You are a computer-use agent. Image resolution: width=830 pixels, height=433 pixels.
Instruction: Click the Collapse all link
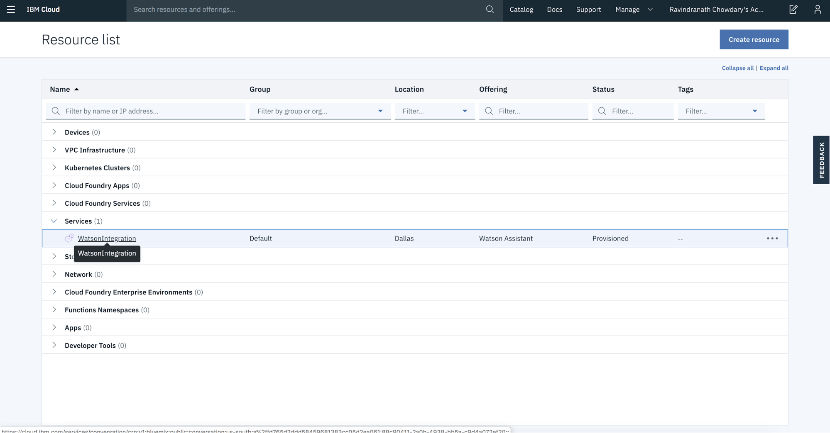pyautogui.click(x=737, y=68)
